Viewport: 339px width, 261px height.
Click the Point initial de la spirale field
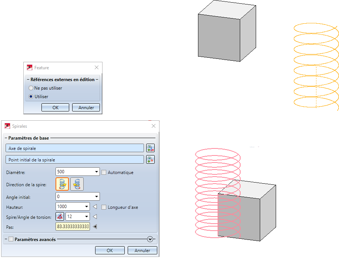coord(75,160)
